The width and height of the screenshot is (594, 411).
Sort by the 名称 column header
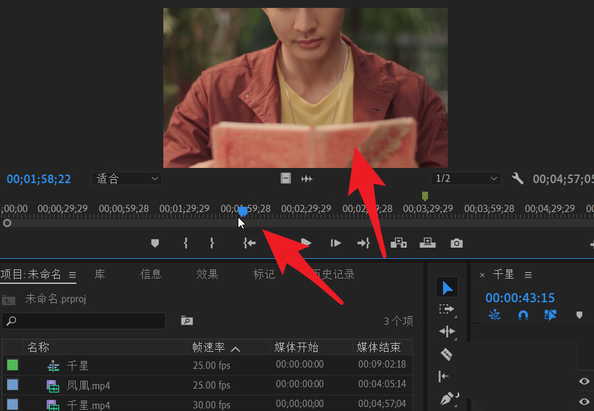point(38,347)
